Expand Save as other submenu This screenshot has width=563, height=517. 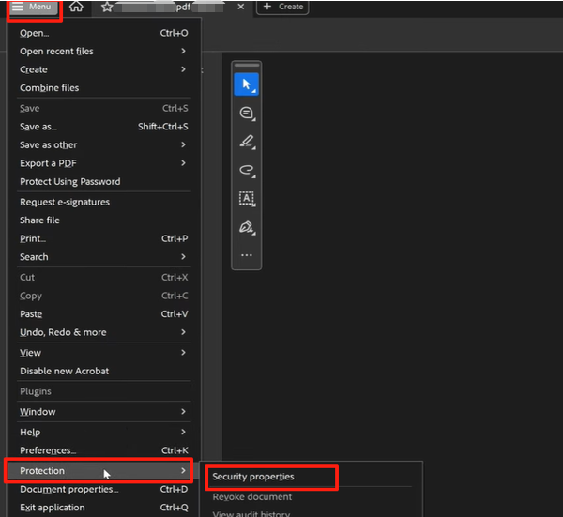104,145
